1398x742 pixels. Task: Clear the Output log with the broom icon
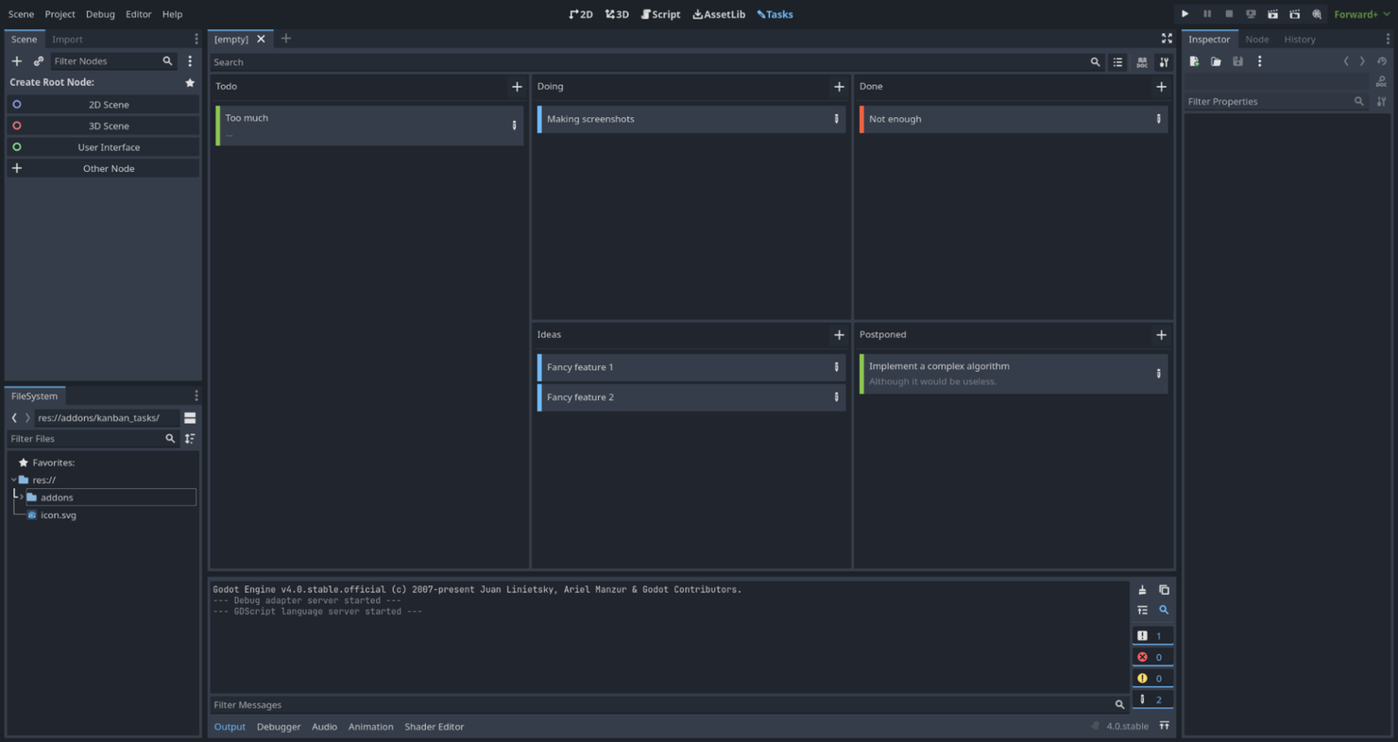point(1142,589)
